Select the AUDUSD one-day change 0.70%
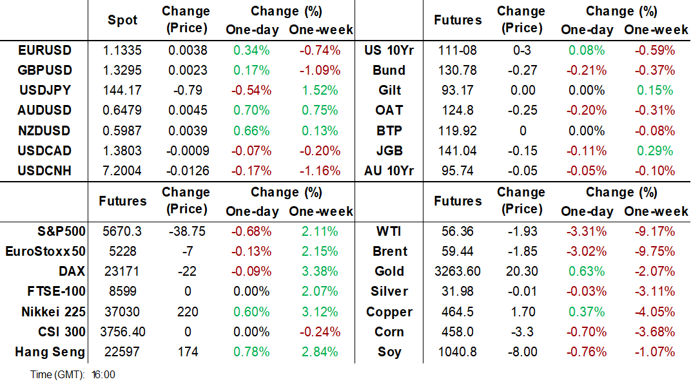691x384 pixels. point(252,111)
